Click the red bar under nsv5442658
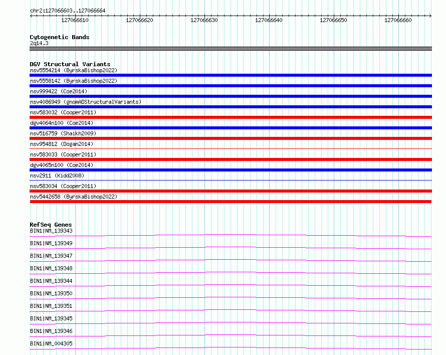 click(231, 202)
